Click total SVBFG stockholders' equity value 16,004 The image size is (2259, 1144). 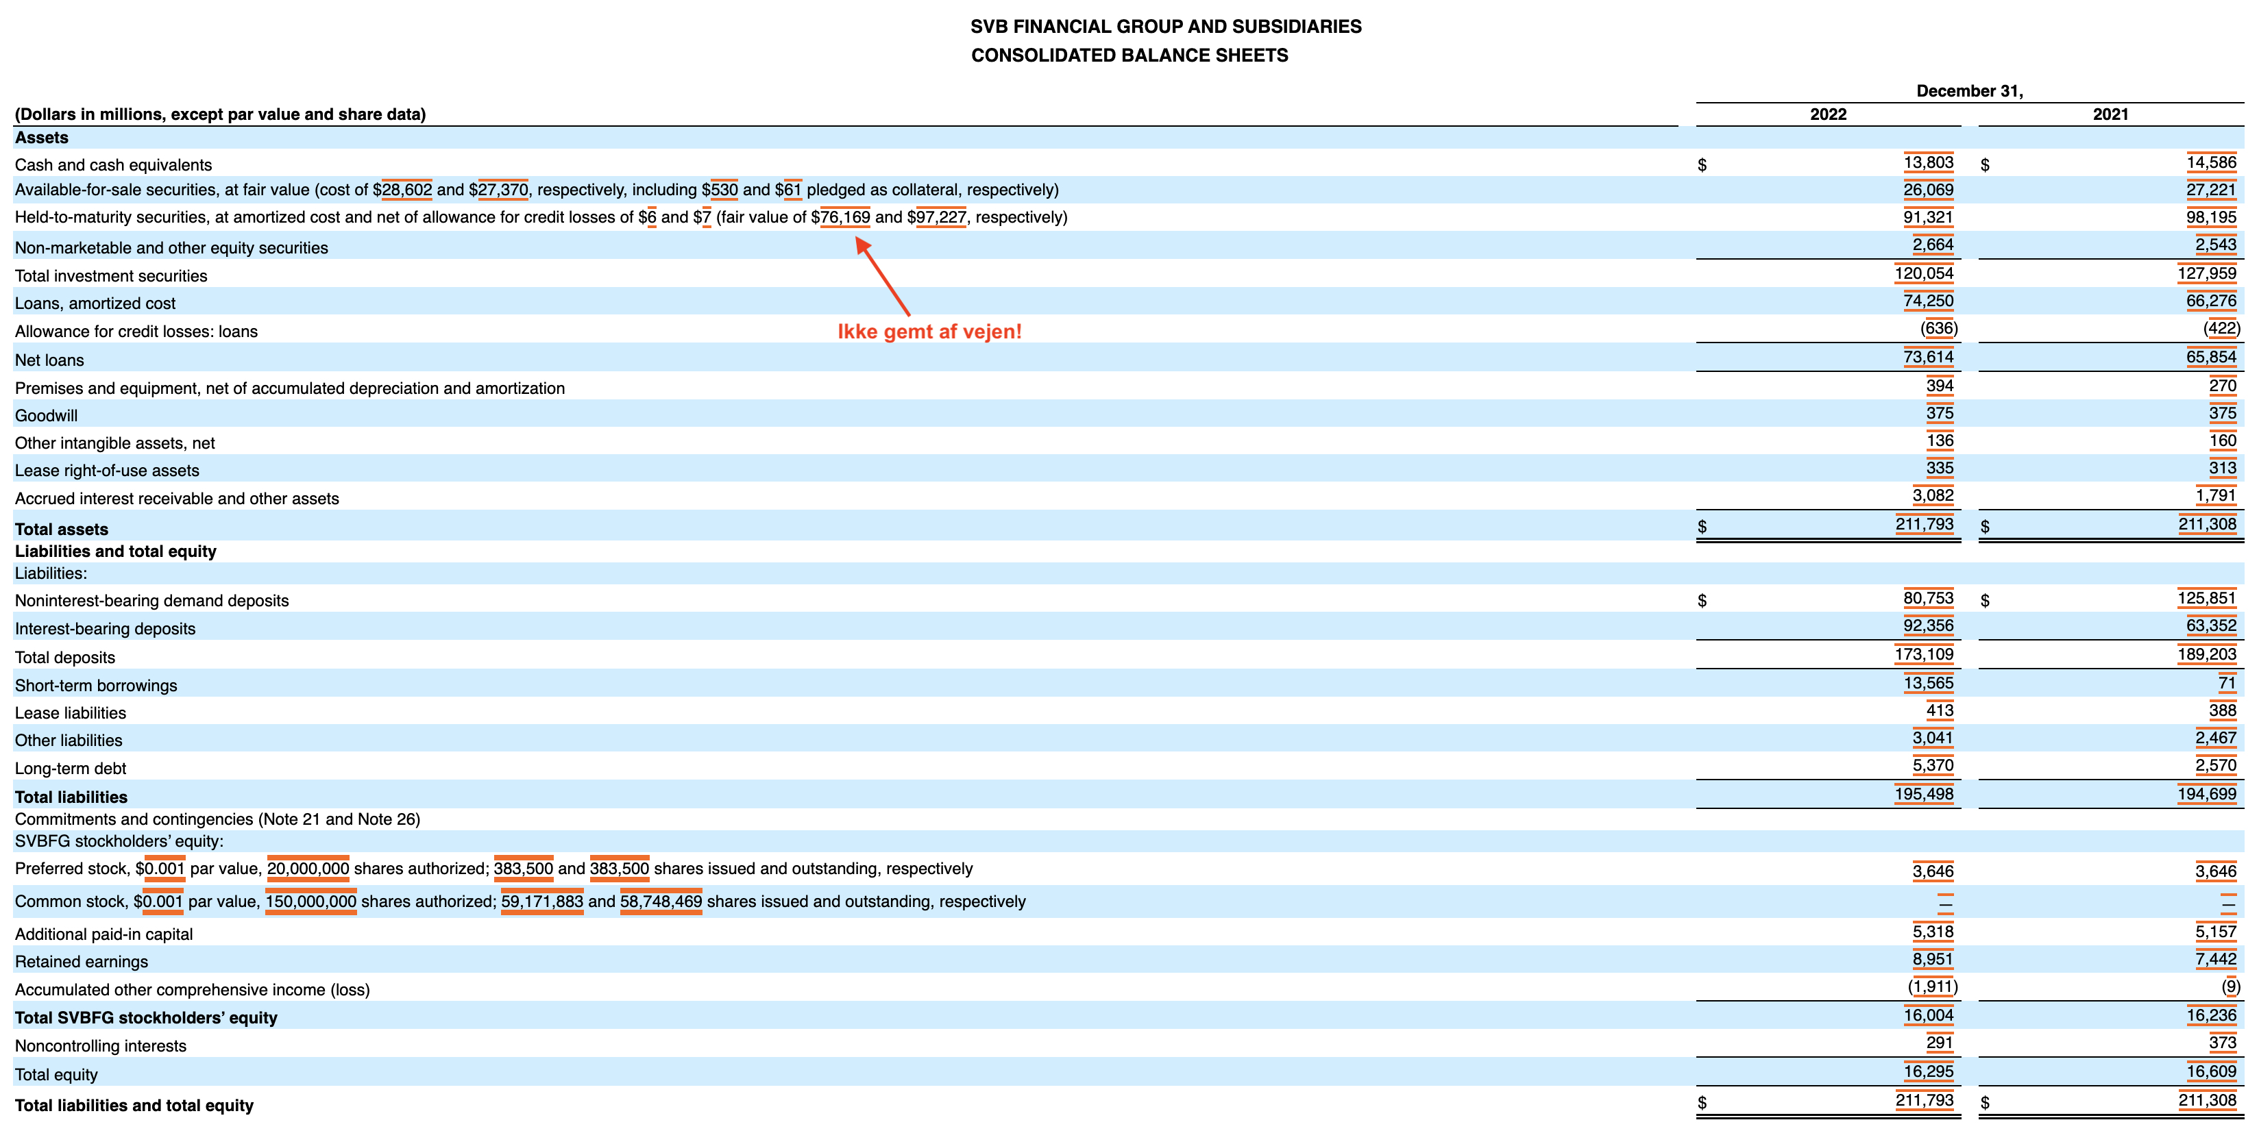[x=1929, y=1016]
